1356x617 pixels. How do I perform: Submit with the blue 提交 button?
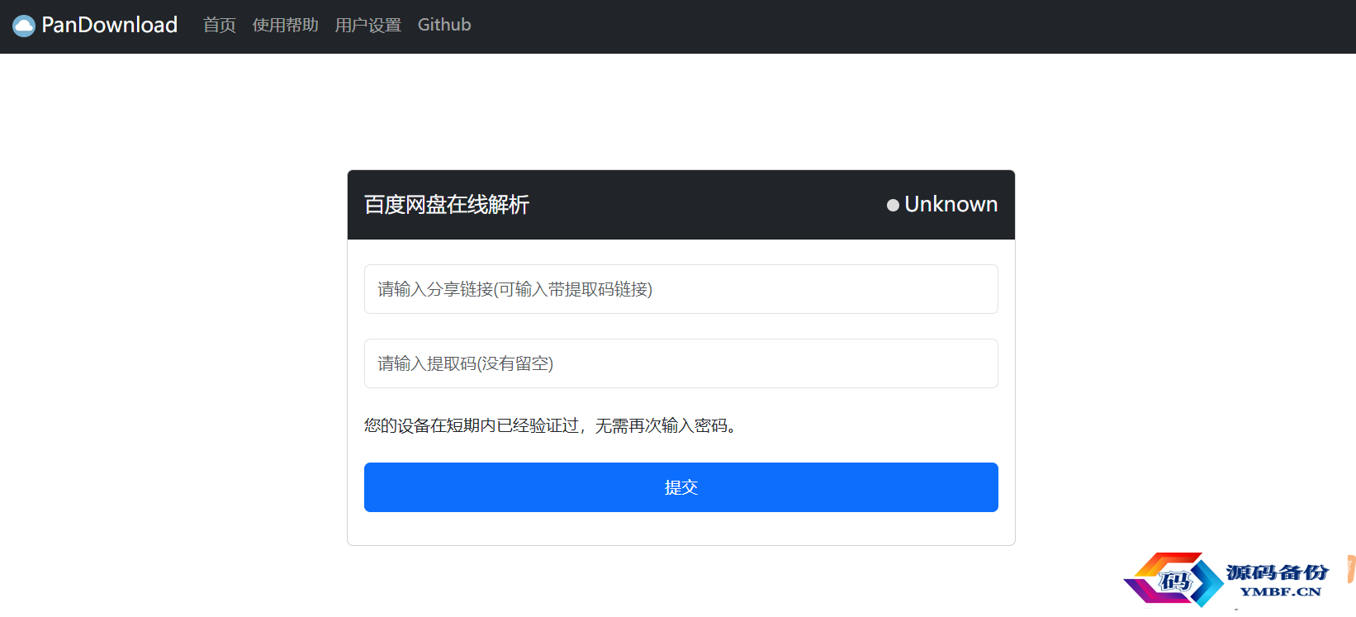pyautogui.click(x=681, y=487)
